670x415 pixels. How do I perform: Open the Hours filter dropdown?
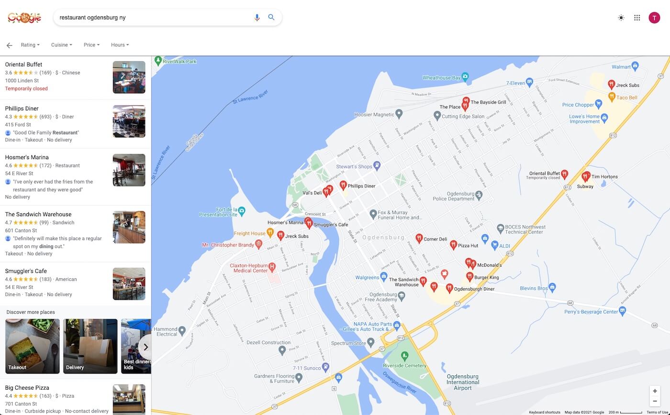[x=120, y=45]
